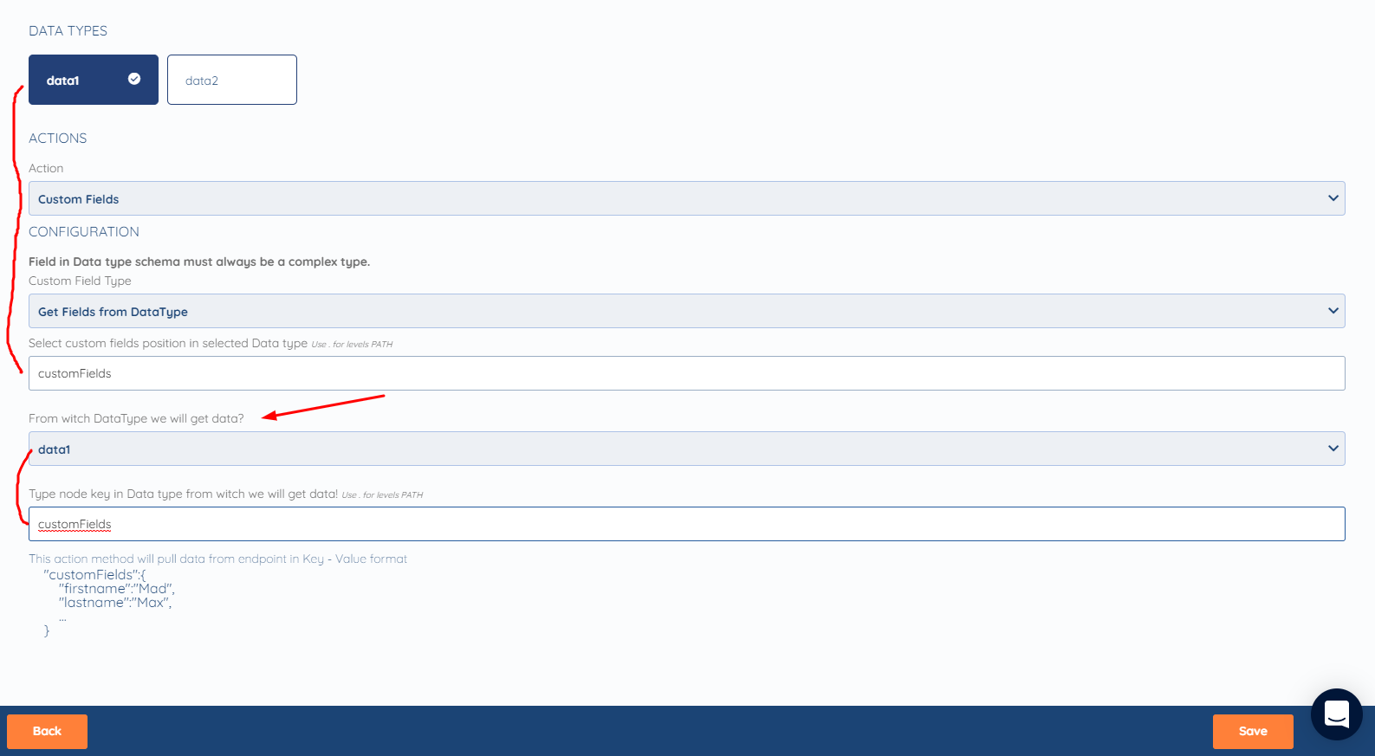
Task: Open the source DataType dropdown showing data1
Action: 686,449
